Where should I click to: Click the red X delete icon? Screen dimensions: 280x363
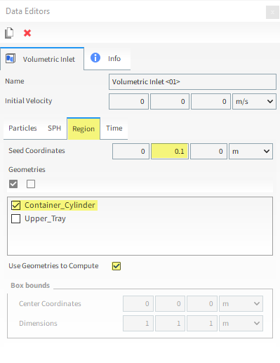tap(27, 33)
